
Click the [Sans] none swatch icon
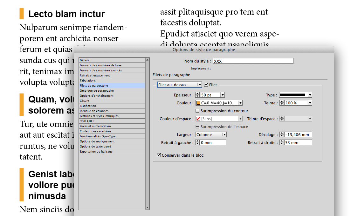(198, 119)
